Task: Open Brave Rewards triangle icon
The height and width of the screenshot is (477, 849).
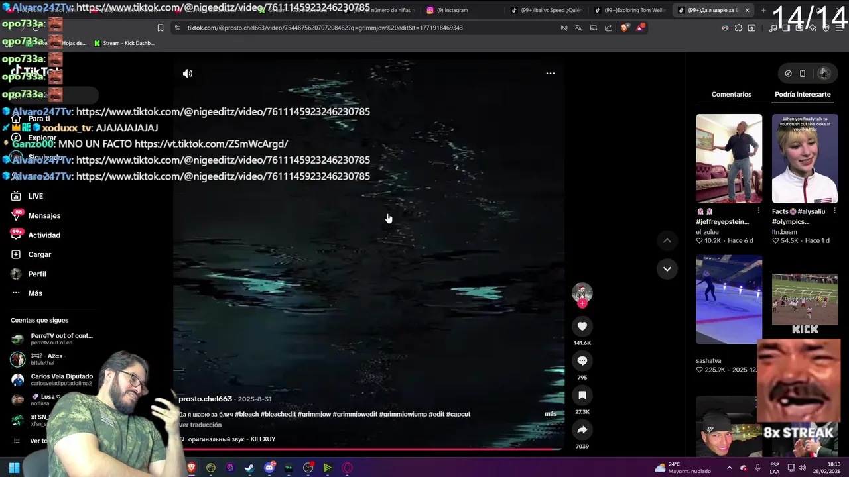Action: click(640, 27)
